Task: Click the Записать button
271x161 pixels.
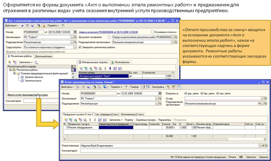Action: [x=251, y=157]
